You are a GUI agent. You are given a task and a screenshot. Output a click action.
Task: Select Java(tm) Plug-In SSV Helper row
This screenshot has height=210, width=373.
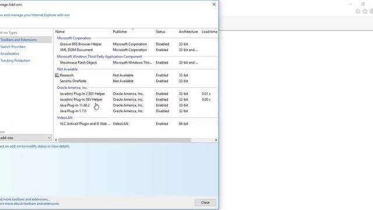point(136,100)
